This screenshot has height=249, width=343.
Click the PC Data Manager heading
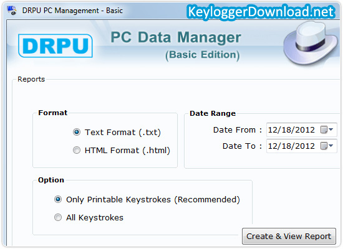pos(176,37)
